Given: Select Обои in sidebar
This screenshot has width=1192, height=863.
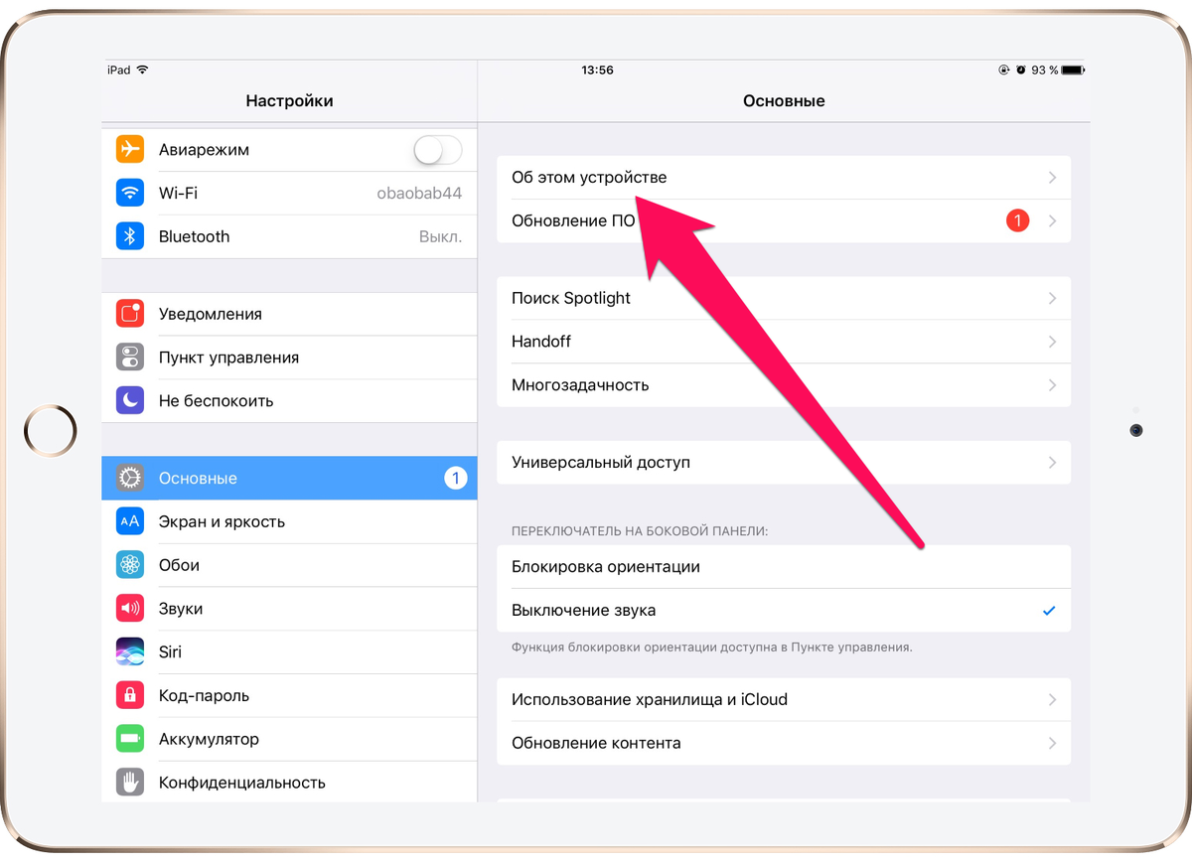Looking at the screenshot, I should tap(289, 565).
